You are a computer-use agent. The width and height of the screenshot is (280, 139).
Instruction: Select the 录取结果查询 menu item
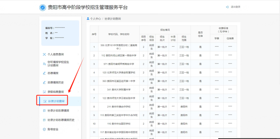click(x=60, y=92)
